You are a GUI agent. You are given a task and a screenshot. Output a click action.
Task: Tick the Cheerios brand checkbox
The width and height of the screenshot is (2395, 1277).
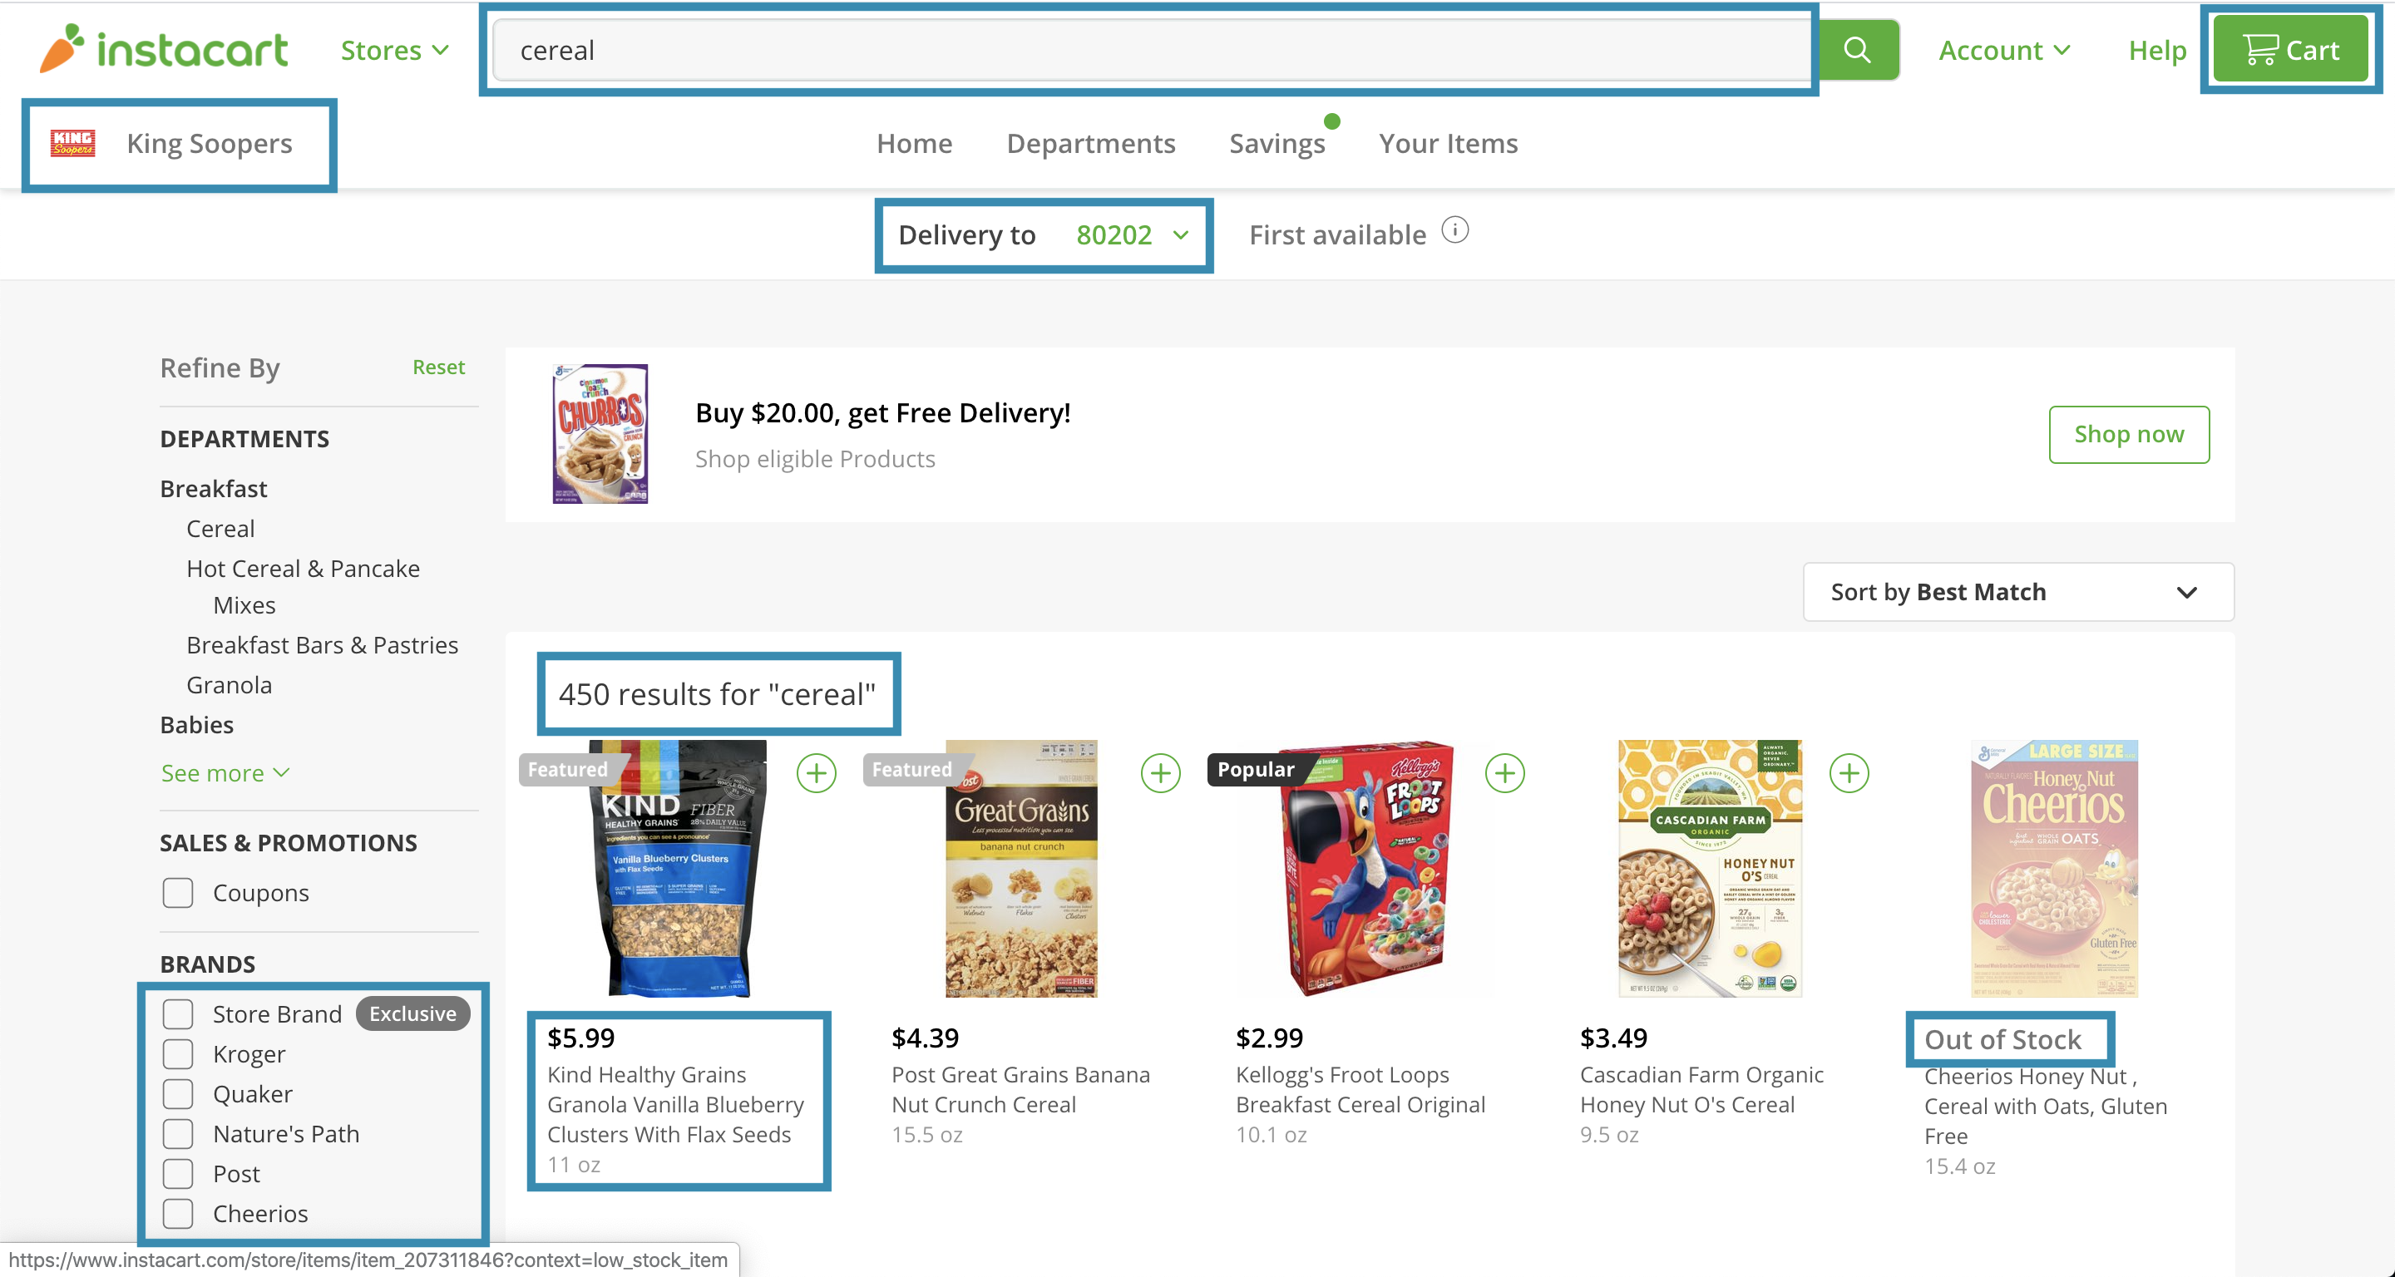(x=178, y=1214)
